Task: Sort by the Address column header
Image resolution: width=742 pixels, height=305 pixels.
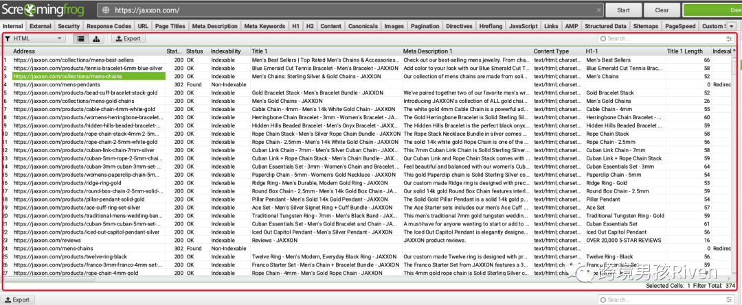Action: [89, 51]
